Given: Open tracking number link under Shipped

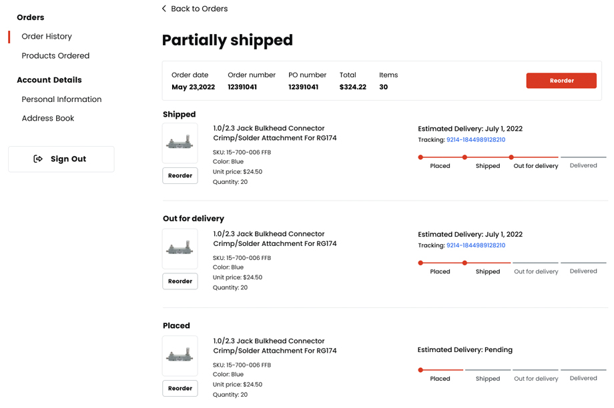Looking at the screenshot, I should coord(475,140).
